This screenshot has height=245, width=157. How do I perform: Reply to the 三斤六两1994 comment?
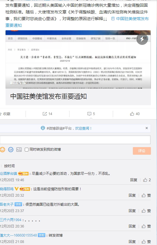coord(132,226)
